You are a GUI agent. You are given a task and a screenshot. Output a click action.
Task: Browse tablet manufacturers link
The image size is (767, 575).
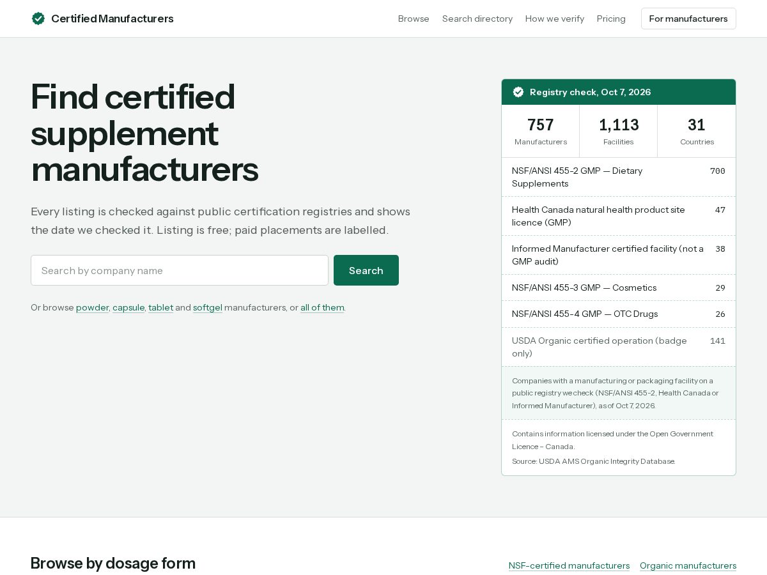tap(160, 307)
